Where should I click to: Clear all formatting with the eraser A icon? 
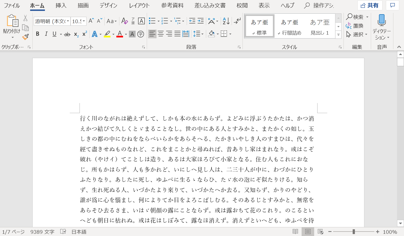point(125,21)
